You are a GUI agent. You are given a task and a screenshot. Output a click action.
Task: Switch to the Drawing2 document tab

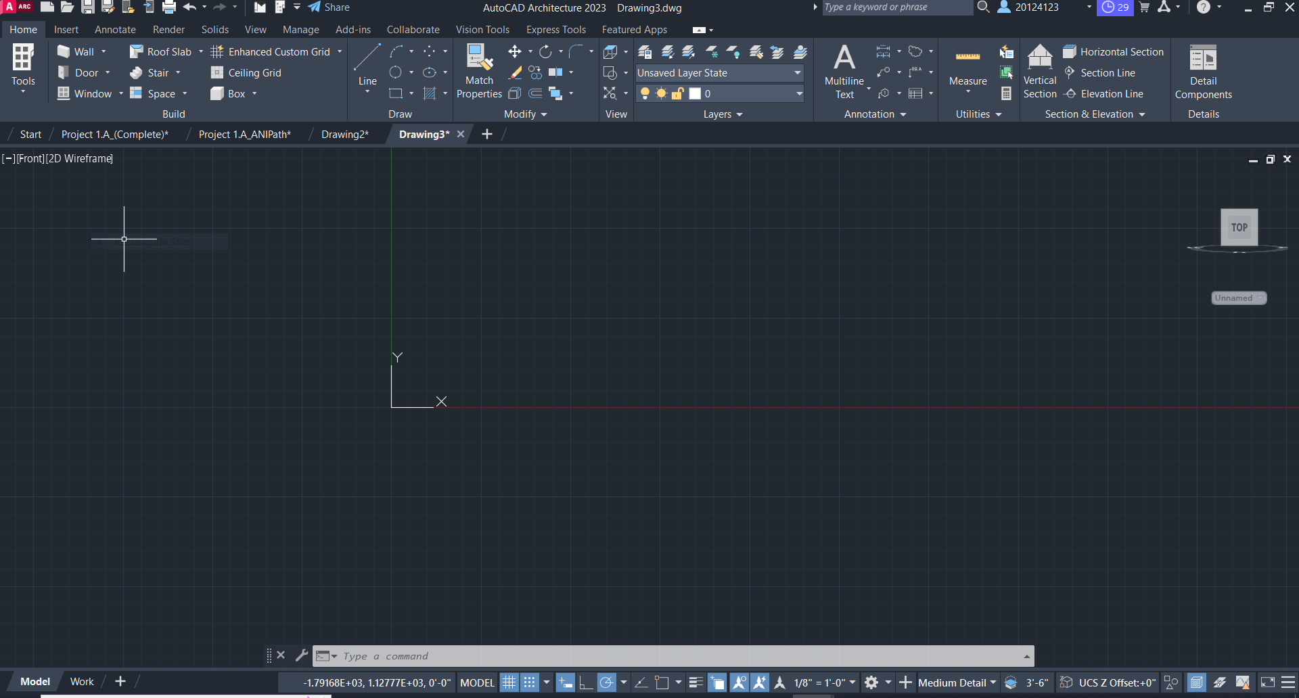click(344, 135)
